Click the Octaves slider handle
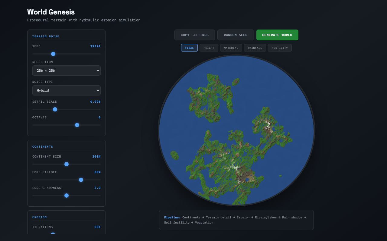Viewport: 387px width, 241px height. 77,125
